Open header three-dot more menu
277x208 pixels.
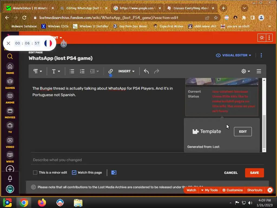pyautogui.click(x=269, y=38)
